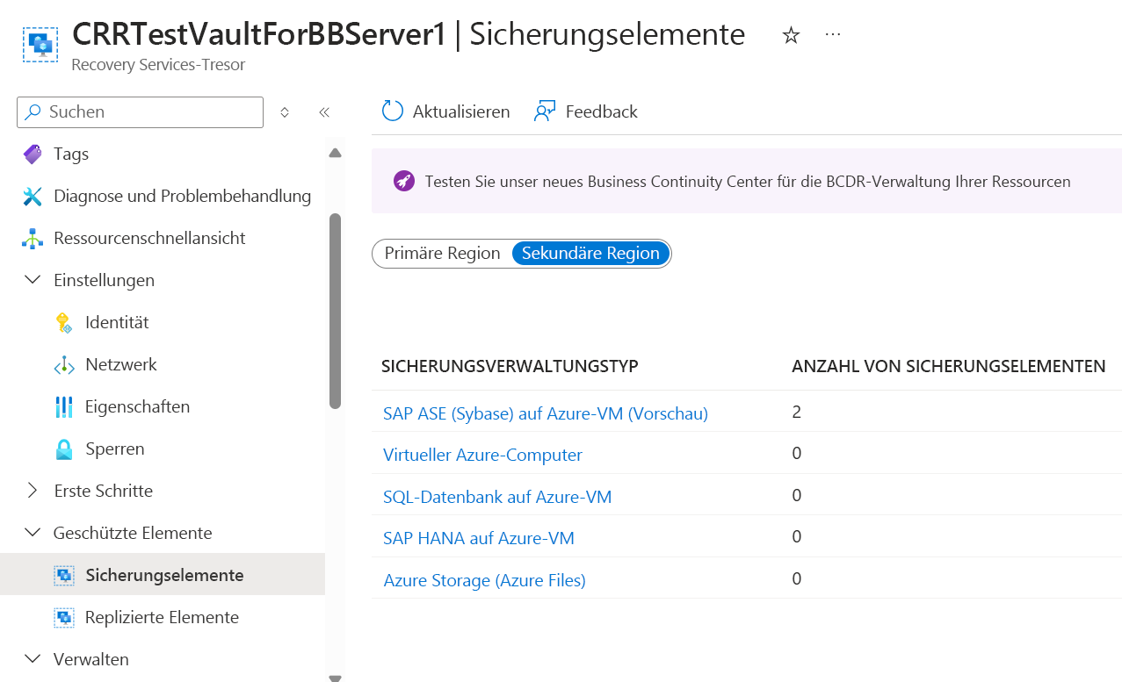Viewport: 1122px width, 682px height.
Task: Open Ressourcenschnellansicht in sidebar
Action: [149, 238]
